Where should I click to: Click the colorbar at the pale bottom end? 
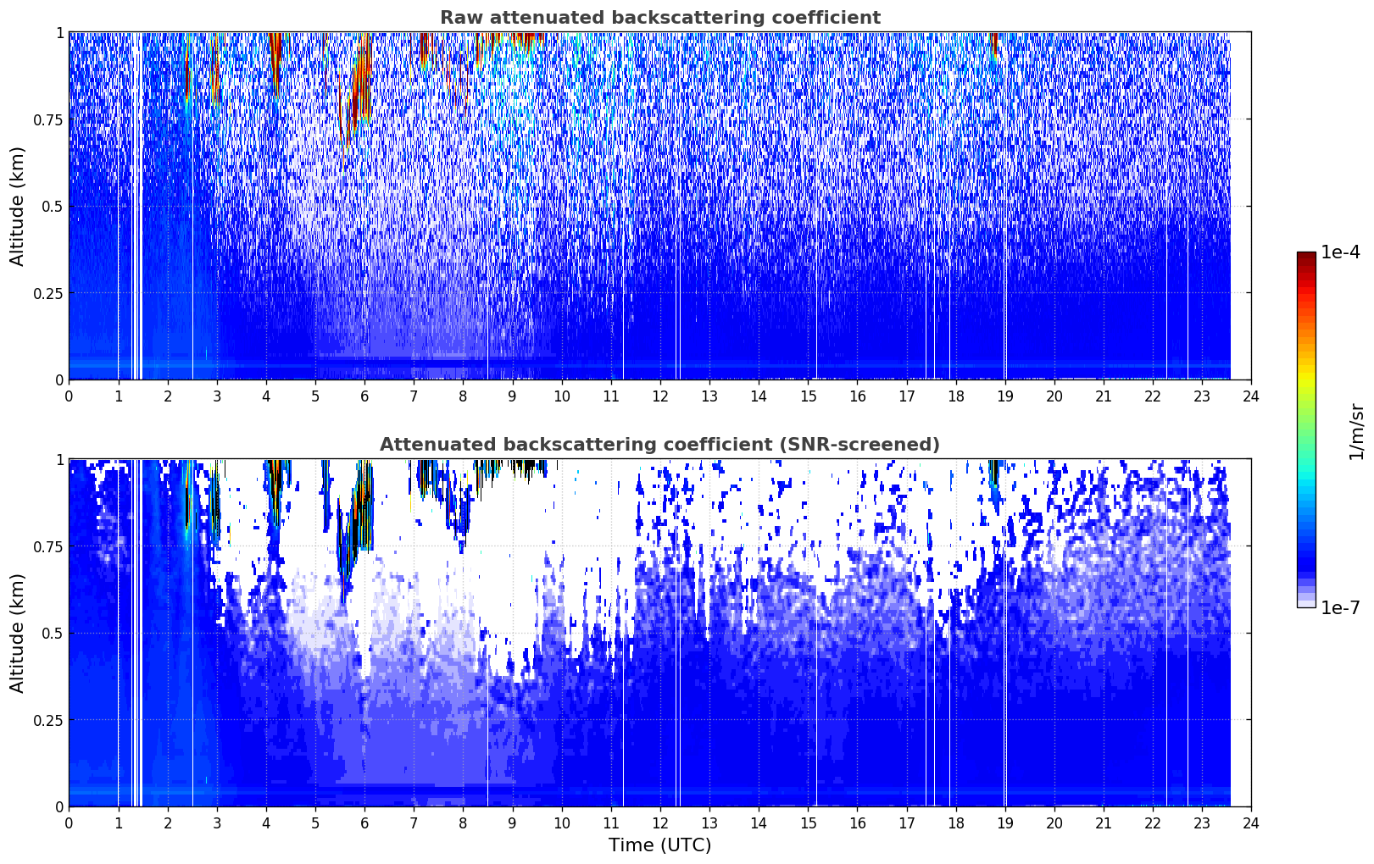[x=1306, y=603]
